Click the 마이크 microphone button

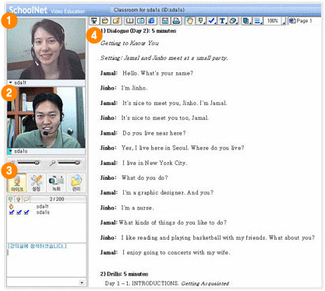pyautogui.click(x=17, y=183)
